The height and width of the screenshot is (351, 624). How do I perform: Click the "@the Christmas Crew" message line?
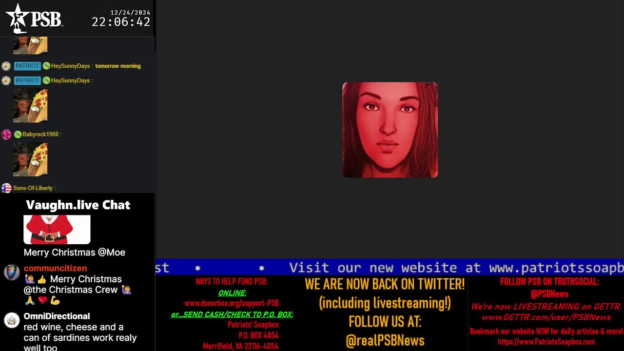pyautogui.click(x=71, y=290)
